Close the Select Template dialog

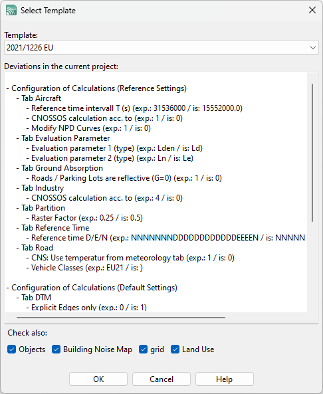312,10
